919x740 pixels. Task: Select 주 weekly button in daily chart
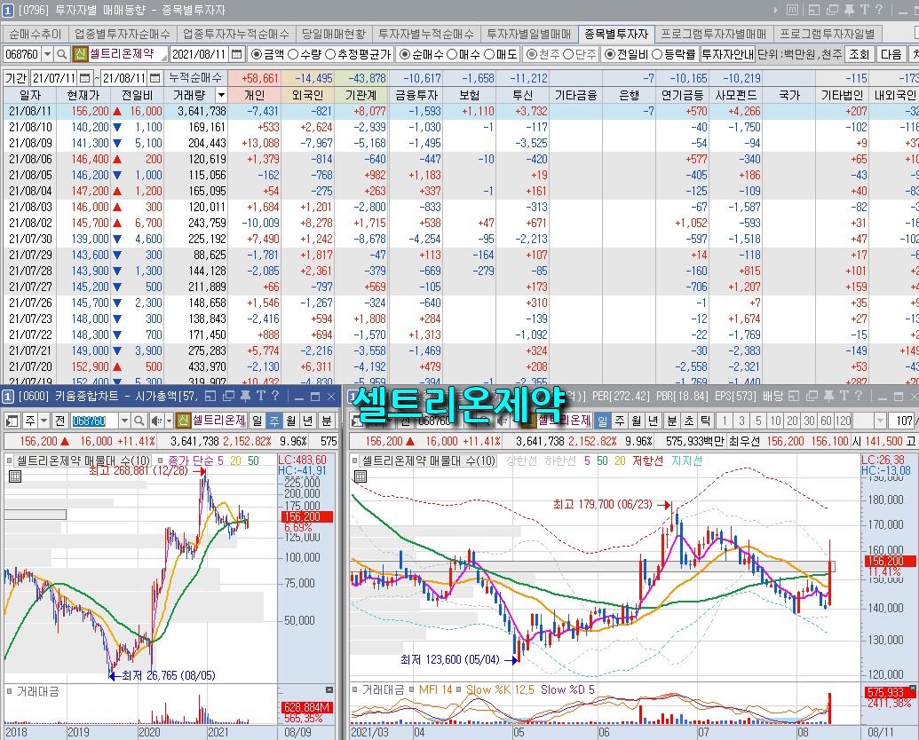tap(620, 421)
